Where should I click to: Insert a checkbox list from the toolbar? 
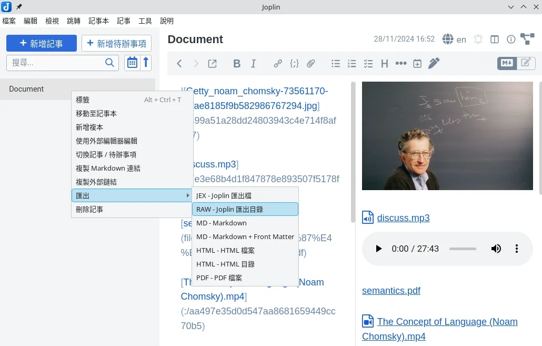pos(368,64)
